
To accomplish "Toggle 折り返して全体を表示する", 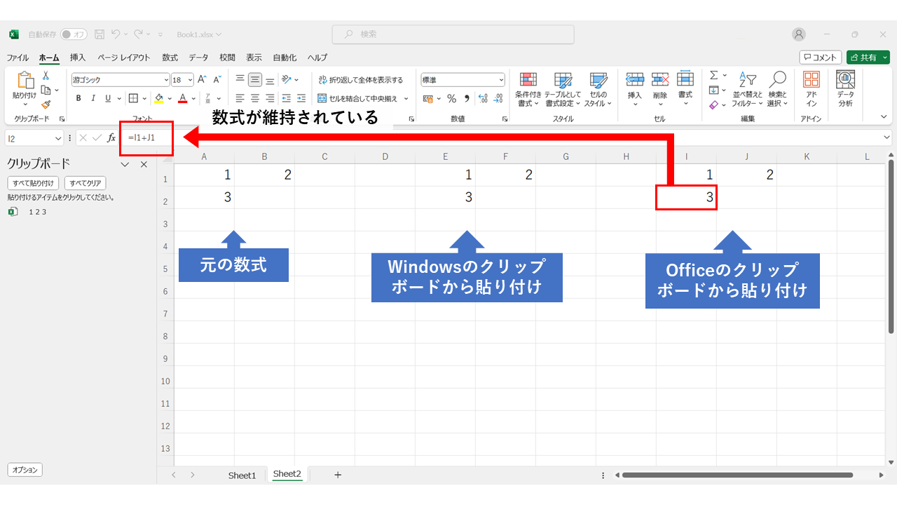I will pos(361,80).
